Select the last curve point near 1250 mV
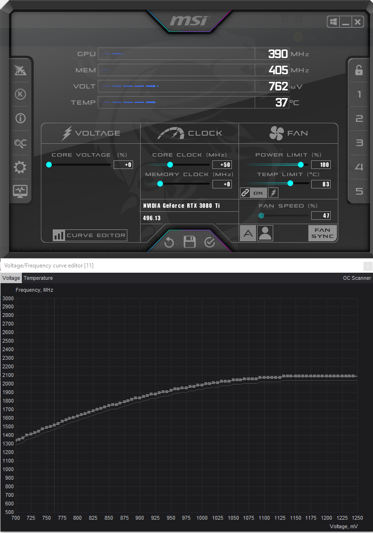Image resolution: width=373 pixels, height=533 pixels. pos(354,376)
